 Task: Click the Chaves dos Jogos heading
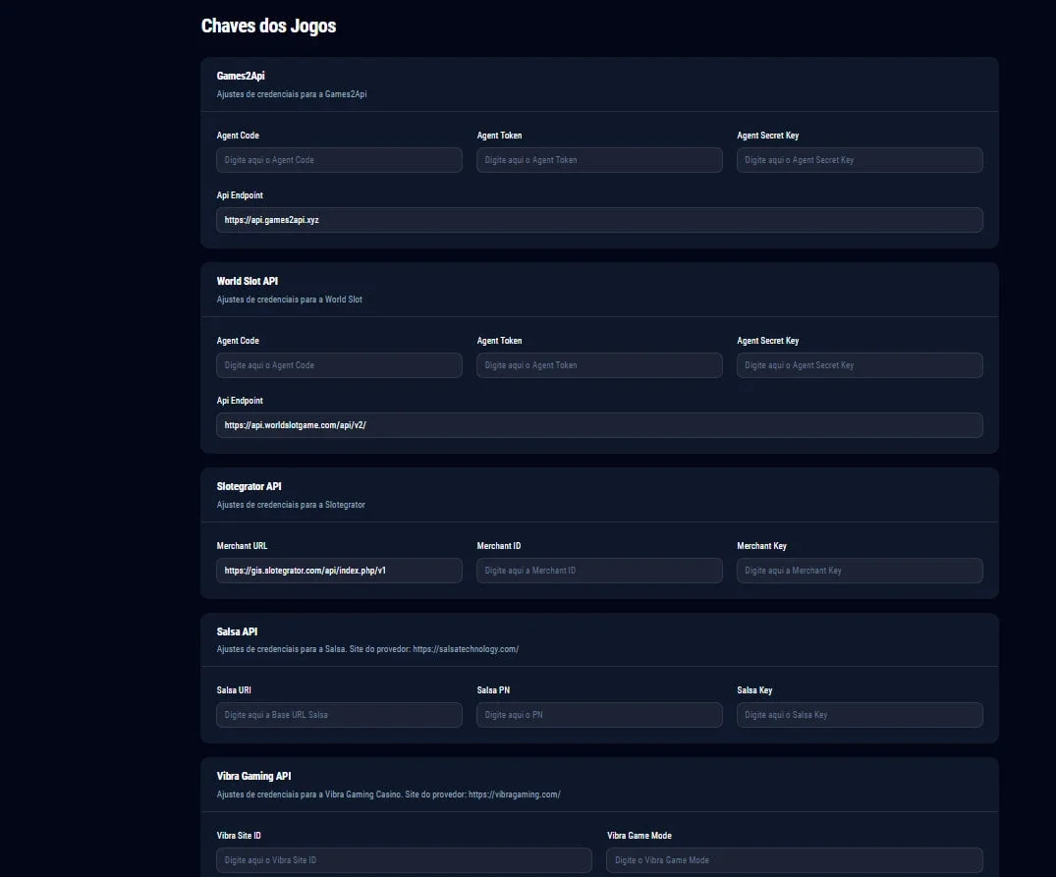269,26
